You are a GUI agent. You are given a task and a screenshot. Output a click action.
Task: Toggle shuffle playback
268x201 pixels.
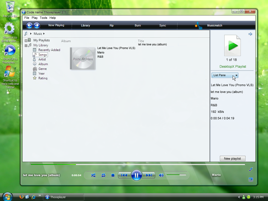(93, 175)
